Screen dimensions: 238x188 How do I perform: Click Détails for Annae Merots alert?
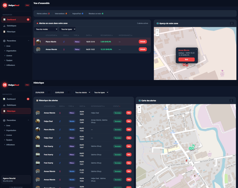tap(143, 49)
